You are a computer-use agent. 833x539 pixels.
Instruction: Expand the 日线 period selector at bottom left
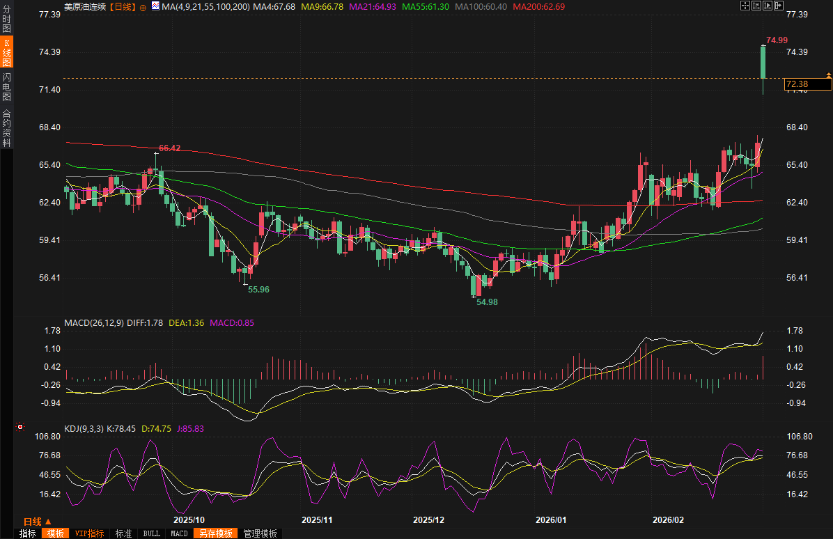(37, 522)
